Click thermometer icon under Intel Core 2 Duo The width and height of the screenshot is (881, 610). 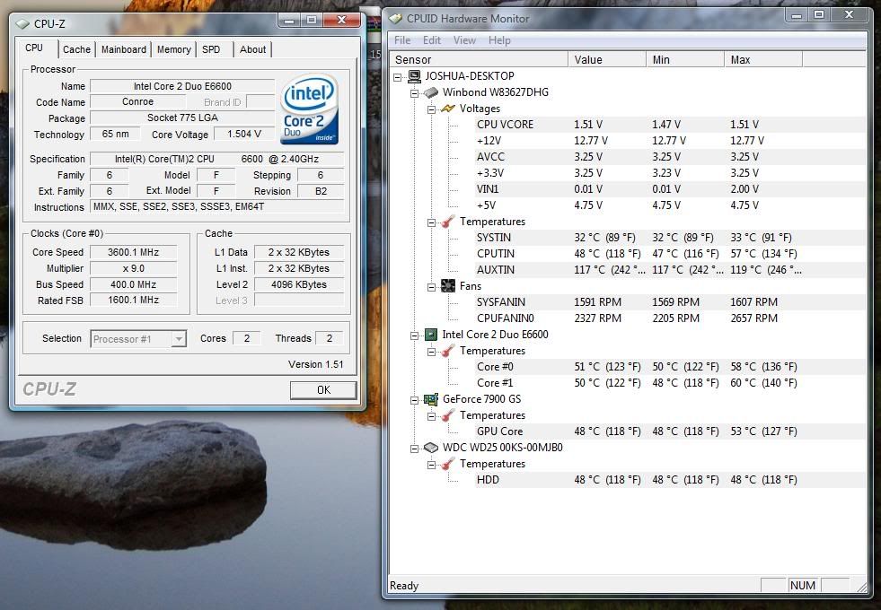(x=448, y=351)
